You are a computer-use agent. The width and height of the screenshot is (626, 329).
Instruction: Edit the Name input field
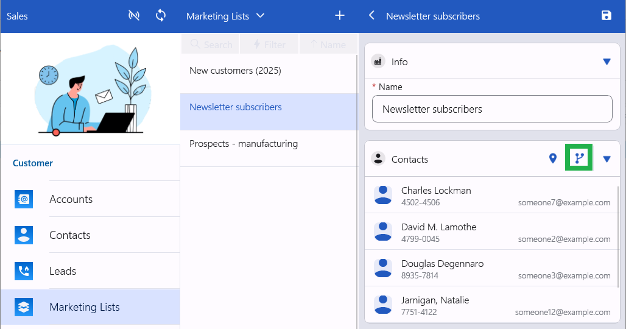(x=491, y=109)
